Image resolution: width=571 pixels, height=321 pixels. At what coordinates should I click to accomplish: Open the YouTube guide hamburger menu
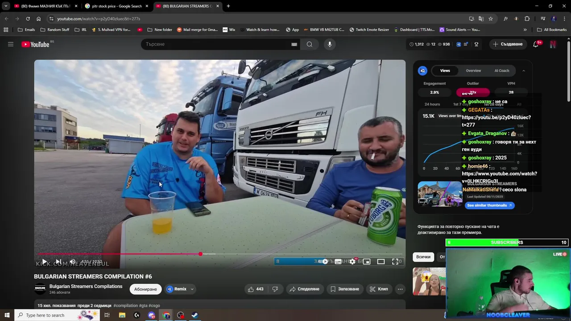11,44
